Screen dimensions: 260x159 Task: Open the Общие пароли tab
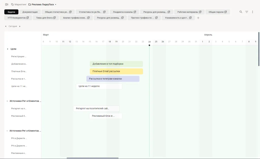(218, 12)
